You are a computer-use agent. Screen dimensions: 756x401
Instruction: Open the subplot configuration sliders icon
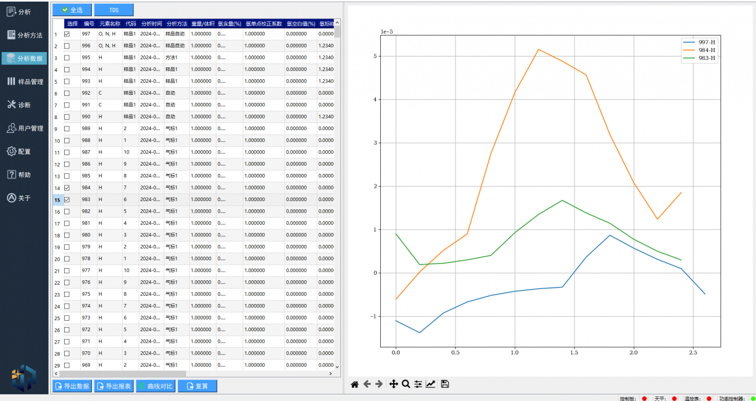418,384
